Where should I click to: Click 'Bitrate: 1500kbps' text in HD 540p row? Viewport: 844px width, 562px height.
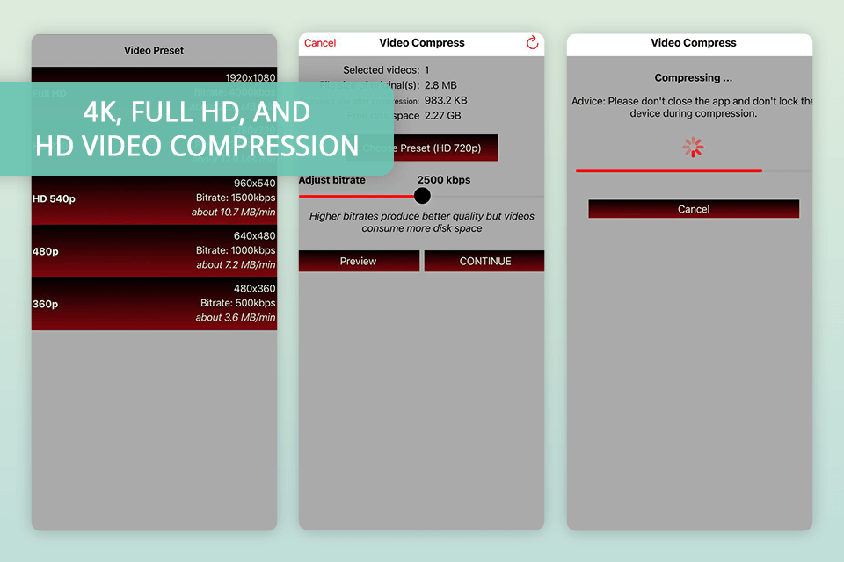pyautogui.click(x=236, y=198)
